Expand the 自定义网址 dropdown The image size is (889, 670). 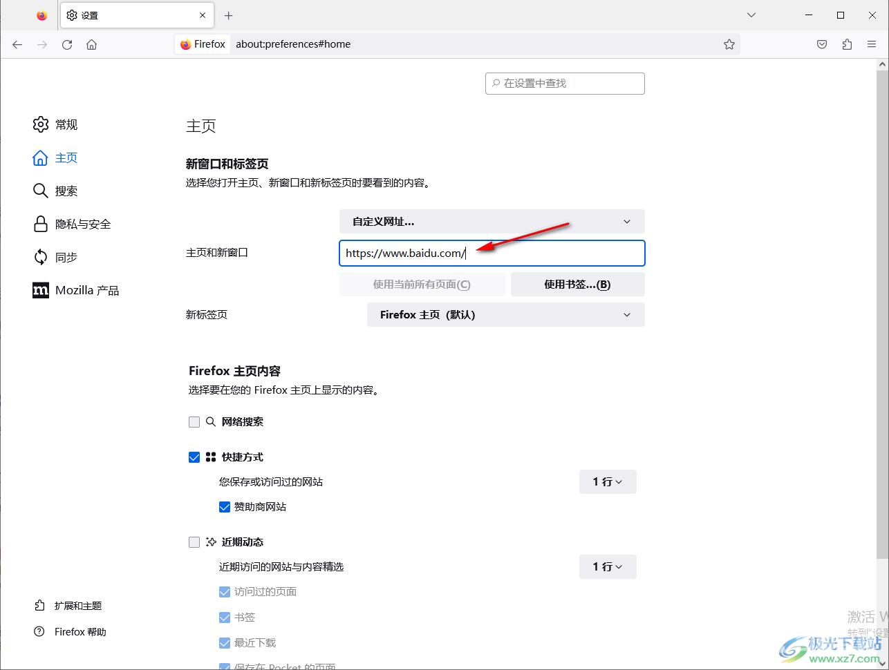click(x=492, y=222)
